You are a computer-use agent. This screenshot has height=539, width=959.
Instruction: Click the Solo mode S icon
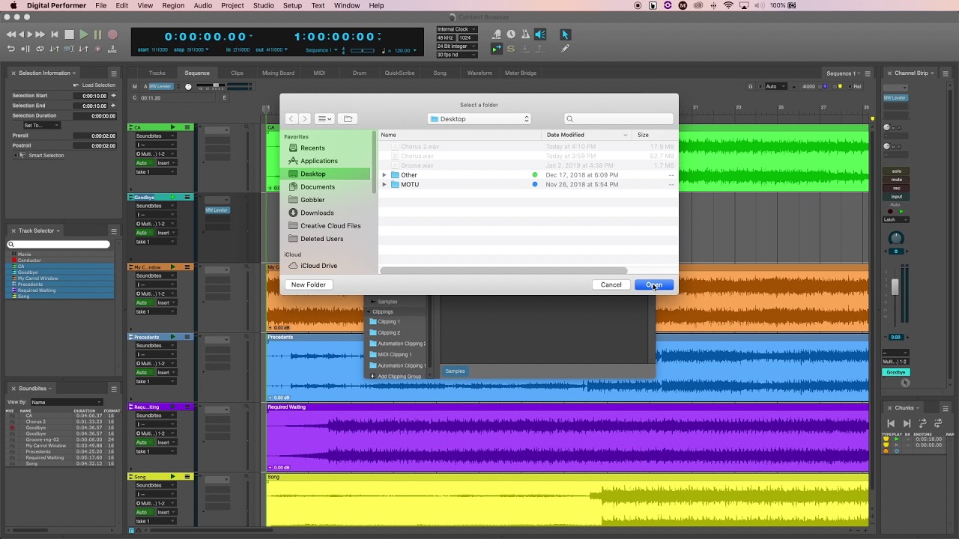click(511, 49)
